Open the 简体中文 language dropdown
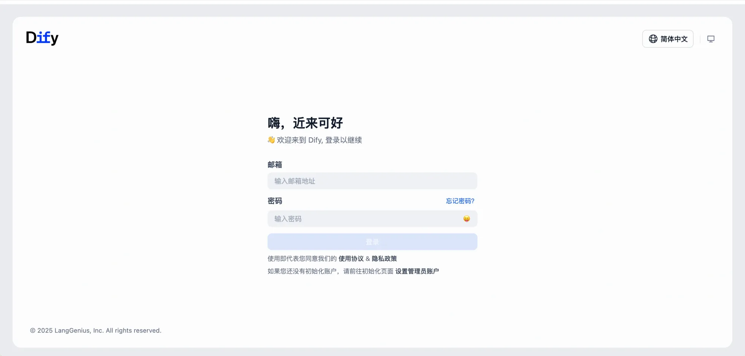745x356 pixels. tap(668, 39)
